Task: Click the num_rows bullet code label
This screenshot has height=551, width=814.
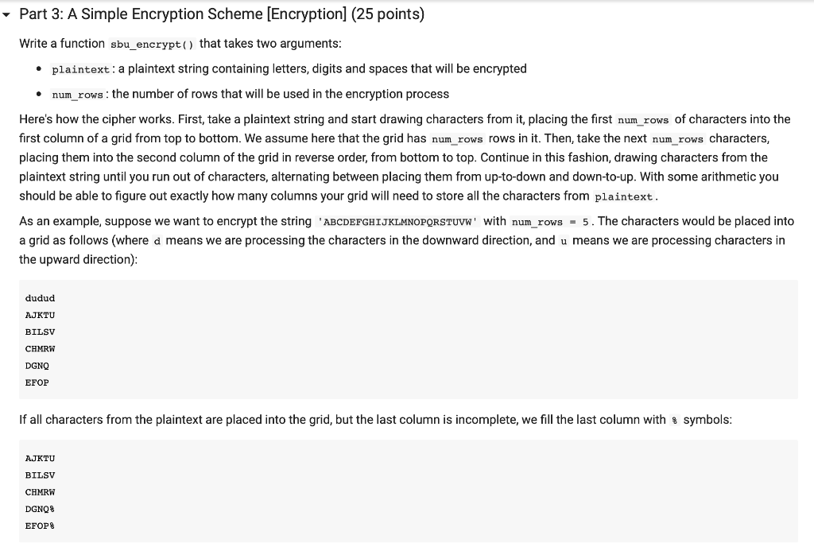Action: pyautogui.click(x=77, y=95)
